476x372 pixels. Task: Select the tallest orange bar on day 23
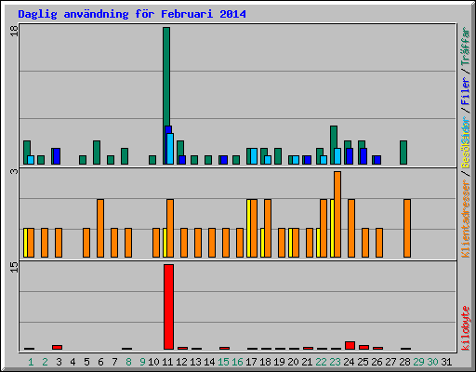coord(337,214)
